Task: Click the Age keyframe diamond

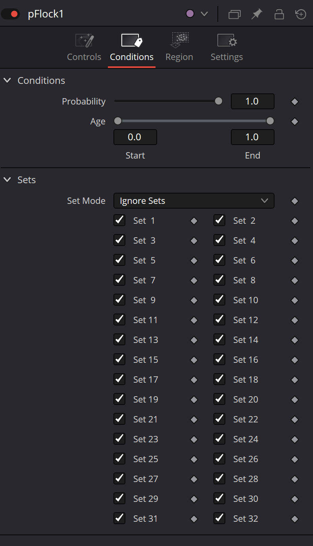Action: 294,122
